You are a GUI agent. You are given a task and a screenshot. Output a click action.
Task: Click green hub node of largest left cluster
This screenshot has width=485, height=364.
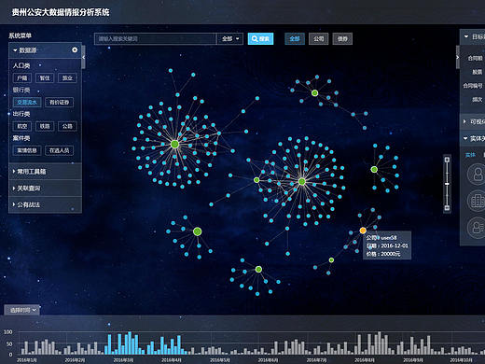pos(174,144)
